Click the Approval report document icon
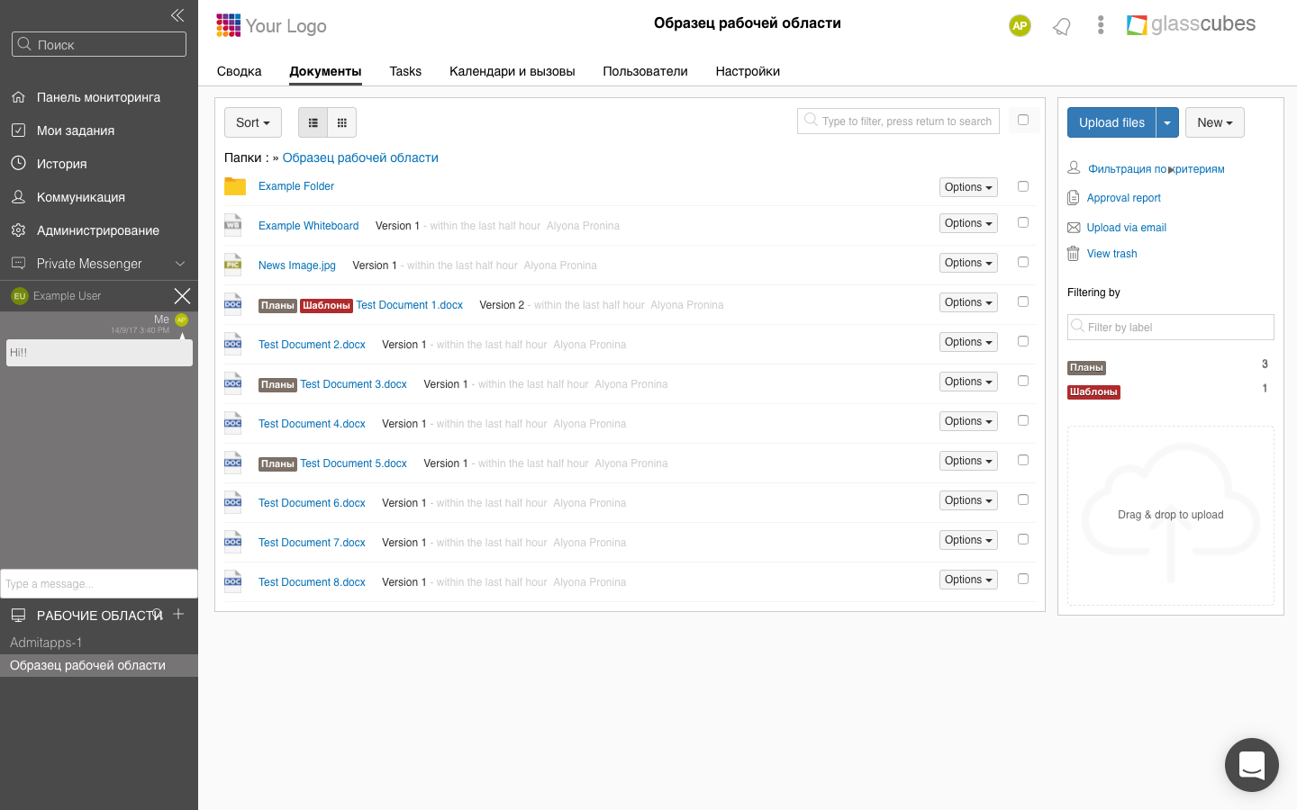1297x810 pixels. (x=1073, y=198)
